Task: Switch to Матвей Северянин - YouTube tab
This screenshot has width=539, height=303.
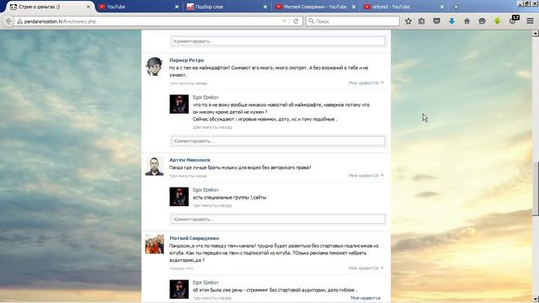Action: coord(316,7)
